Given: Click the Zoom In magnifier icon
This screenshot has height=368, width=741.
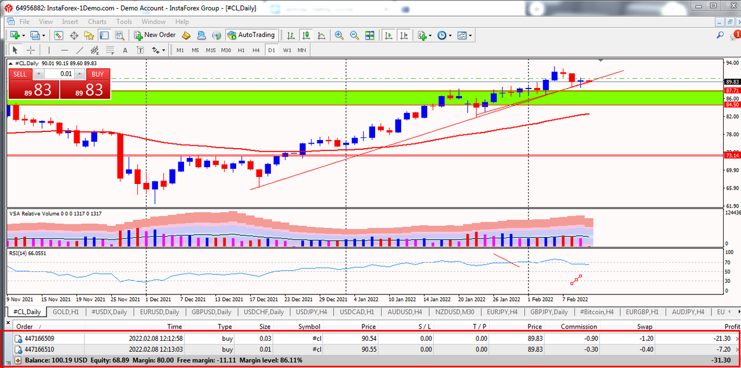Looking at the screenshot, I should 339,35.
